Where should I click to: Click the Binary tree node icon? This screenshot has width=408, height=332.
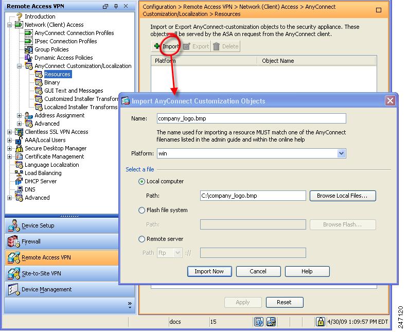39,82
